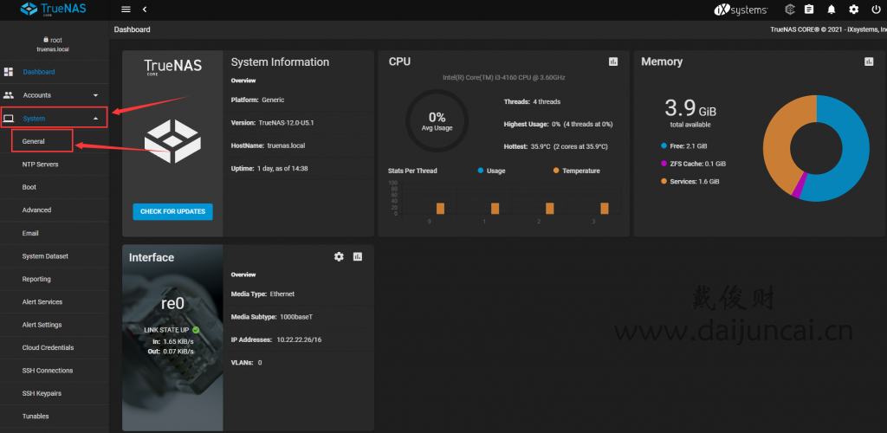The height and width of the screenshot is (433, 887).
Task: Expand the Accounts menu arrow
Action: point(95,95)
